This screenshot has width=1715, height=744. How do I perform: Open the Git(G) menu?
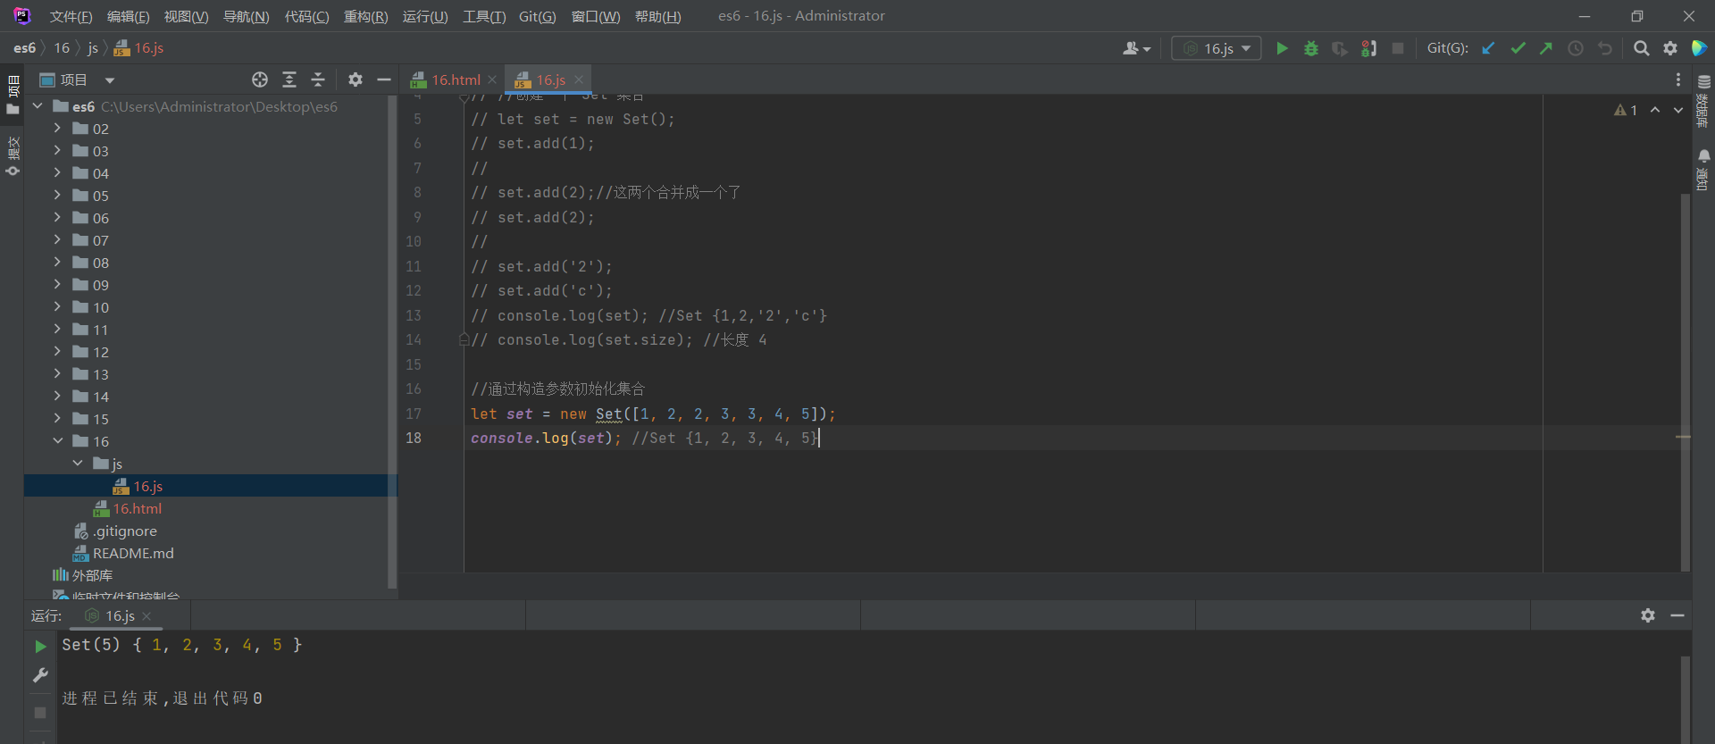537,16
